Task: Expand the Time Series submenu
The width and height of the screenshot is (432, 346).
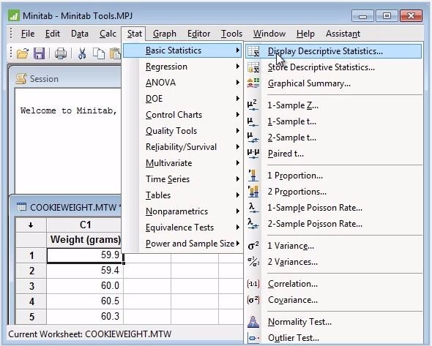Action: [x=182, y=179]
